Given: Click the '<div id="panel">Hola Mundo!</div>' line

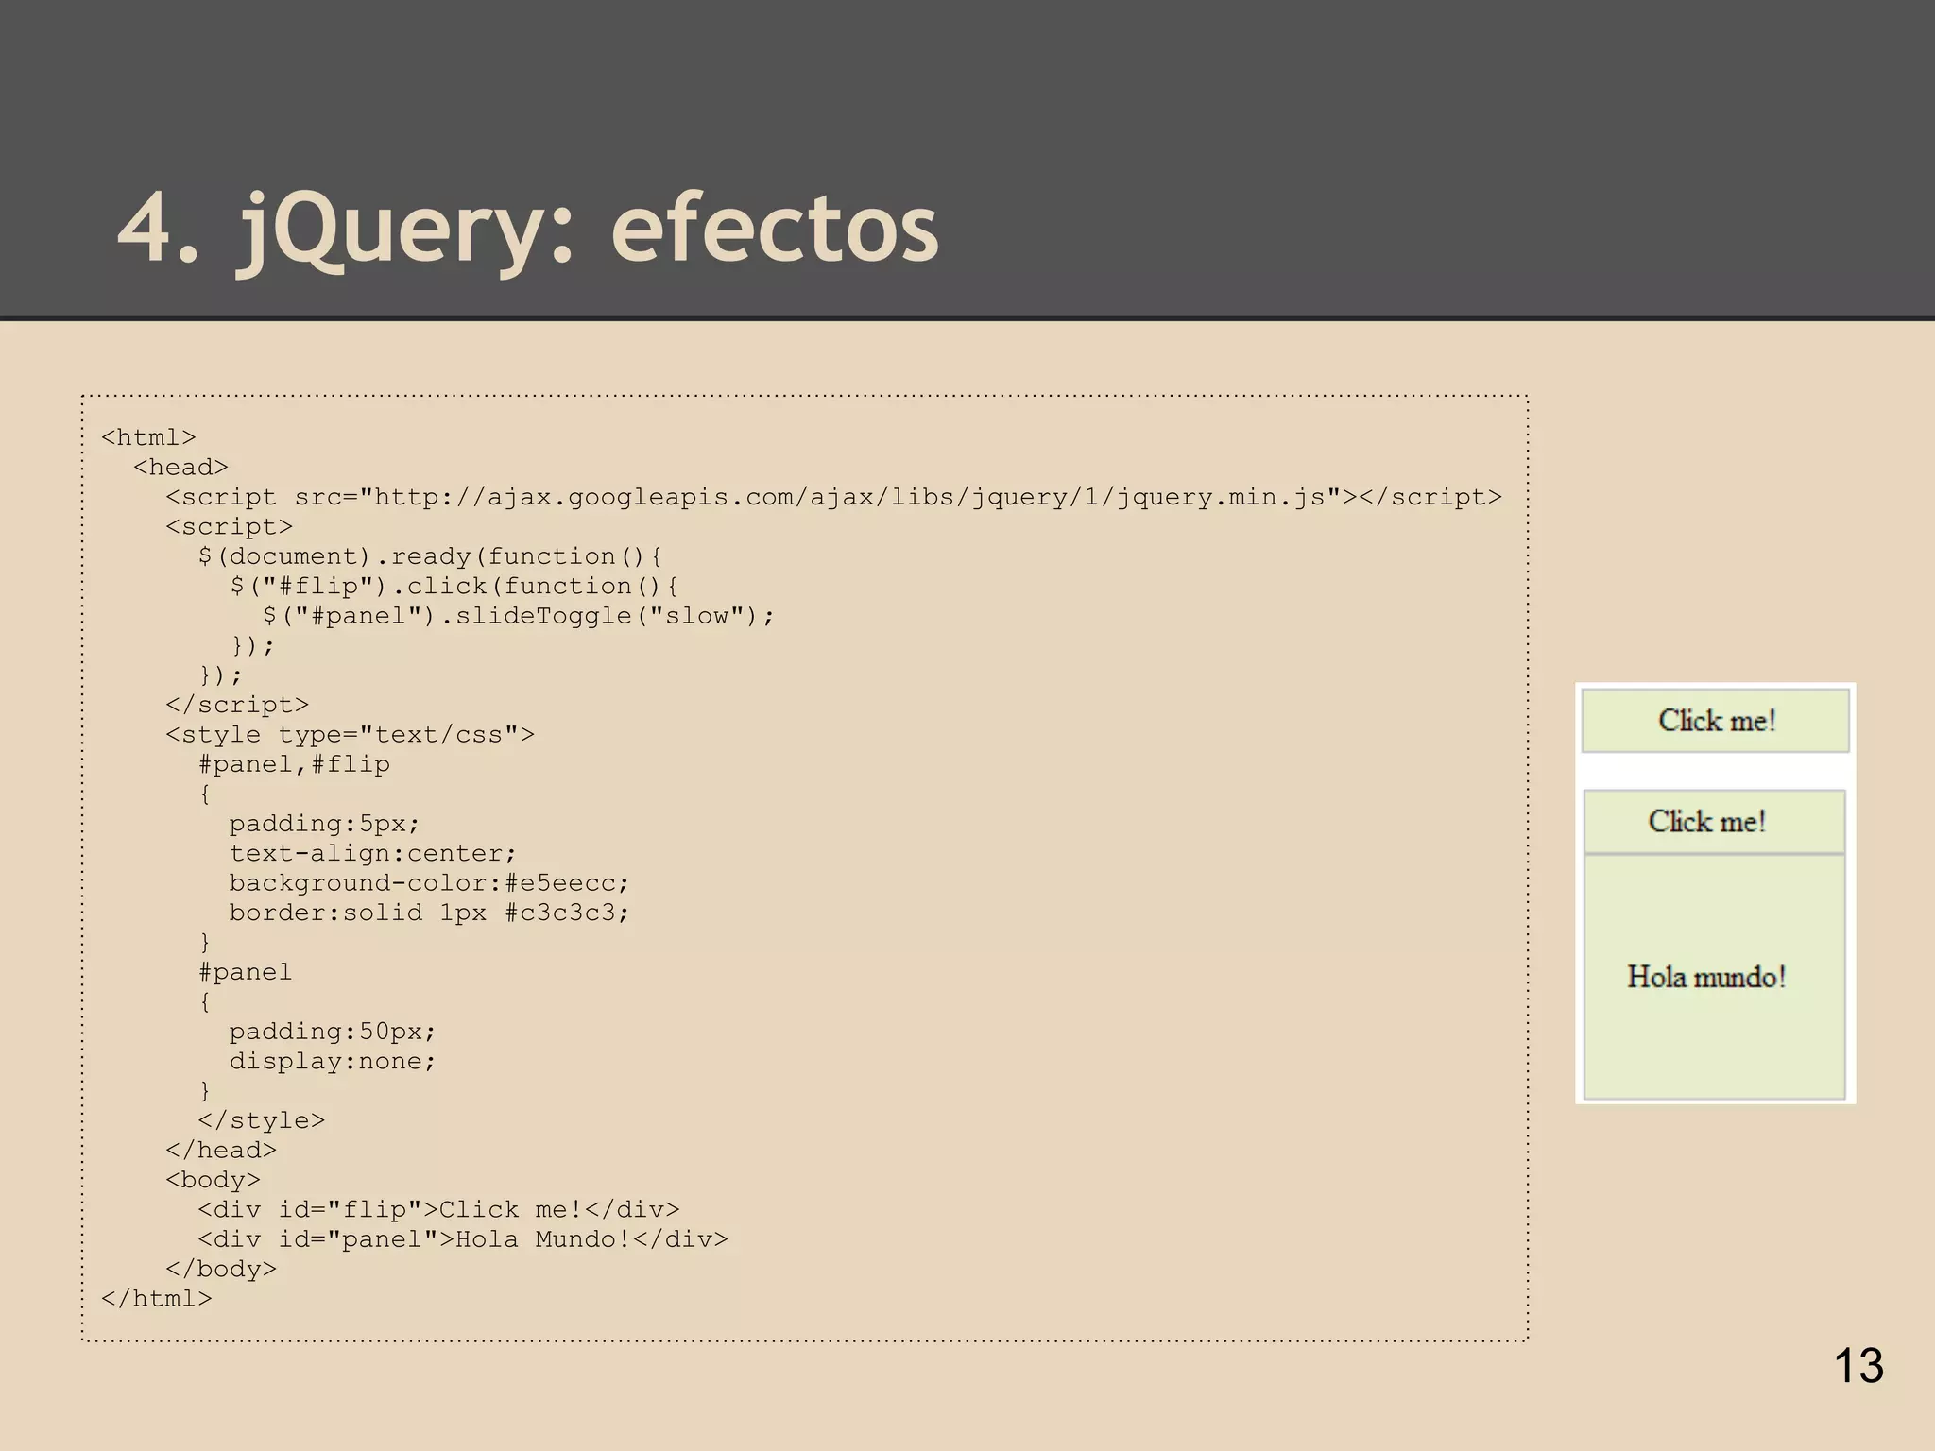Looking at the screenshot, I should point(463,1238).
